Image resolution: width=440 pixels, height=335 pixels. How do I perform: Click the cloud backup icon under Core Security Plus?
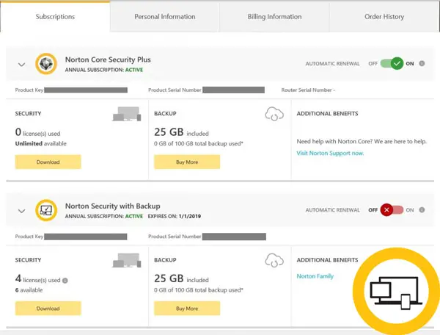[274, 114]
